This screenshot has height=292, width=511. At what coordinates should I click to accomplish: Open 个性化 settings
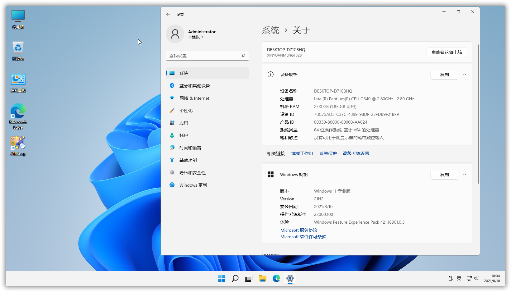tap(208, 111)
